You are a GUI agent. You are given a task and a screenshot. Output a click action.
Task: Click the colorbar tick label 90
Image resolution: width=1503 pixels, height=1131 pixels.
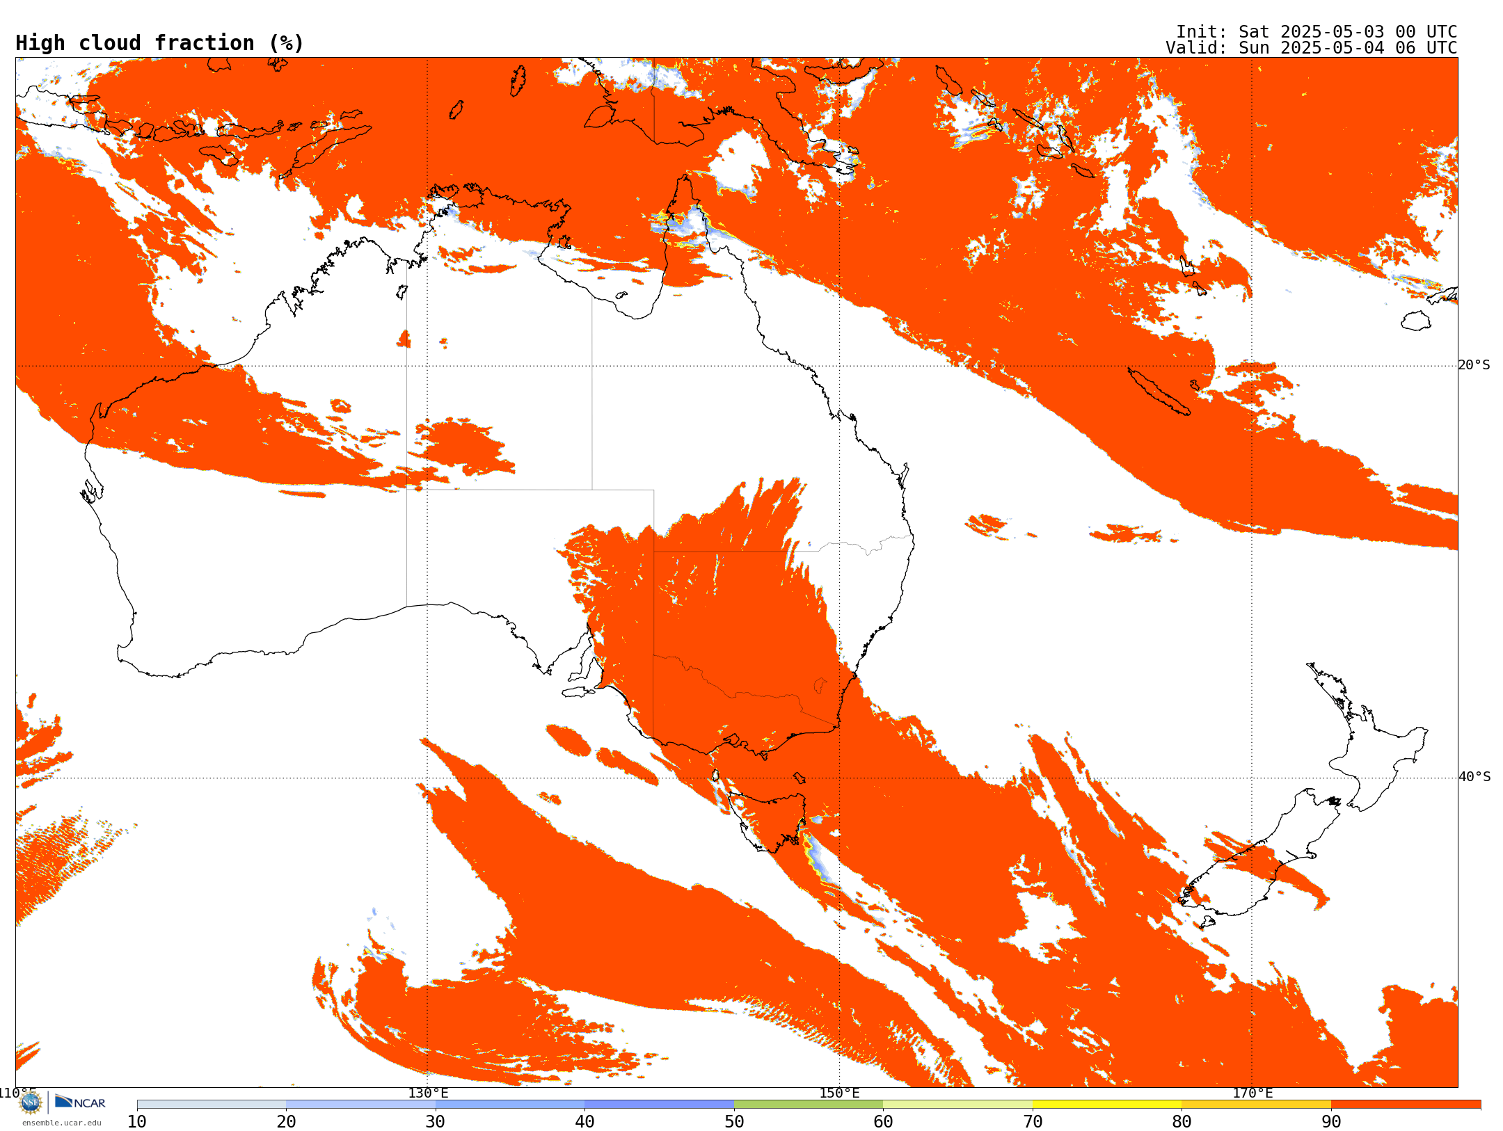click(x=1331, y=1122)
